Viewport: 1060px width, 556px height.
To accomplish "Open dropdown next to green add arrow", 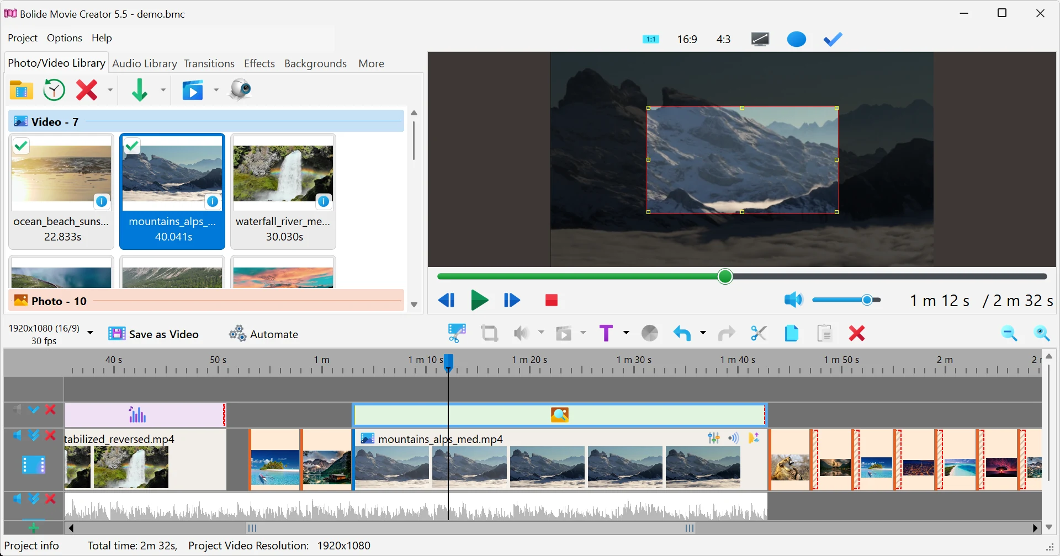I will click(163, 90).
